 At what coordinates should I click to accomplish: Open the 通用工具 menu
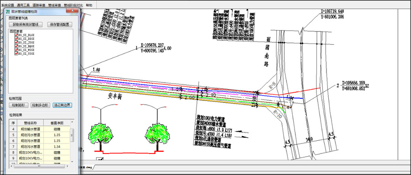(23, 5)
